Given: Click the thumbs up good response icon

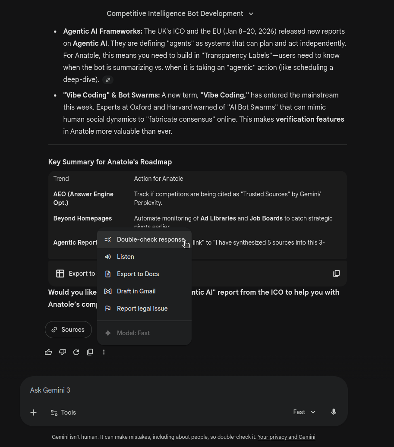Looking at the screenshot, I should coord(48,352).
